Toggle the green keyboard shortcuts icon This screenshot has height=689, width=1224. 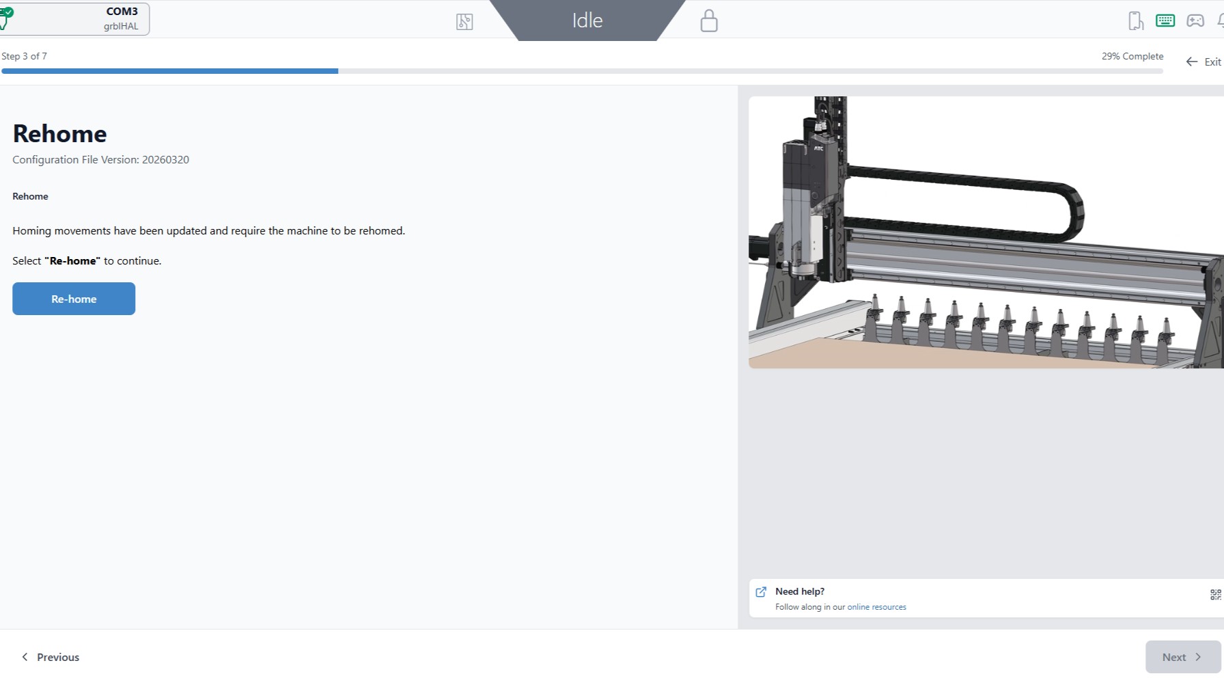(x=1165, y=21)
